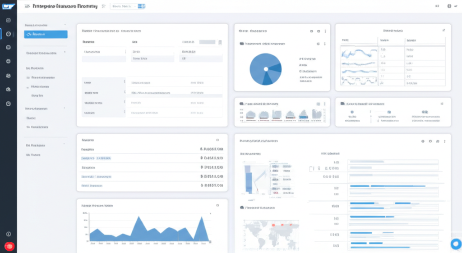
Task: Open the kebab menu of bottom-right card
Action: (x=444, y=141)
